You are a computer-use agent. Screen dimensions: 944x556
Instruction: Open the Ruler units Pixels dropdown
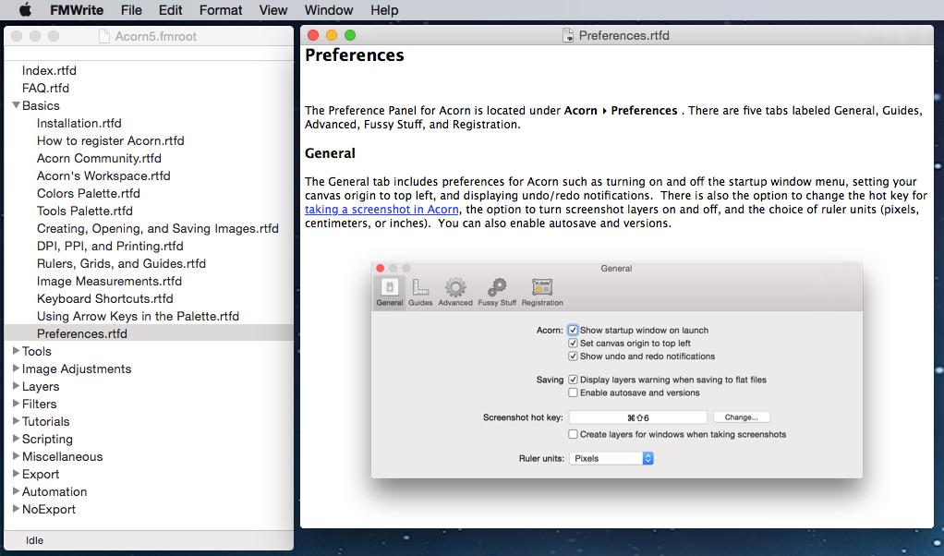(611, 458)
